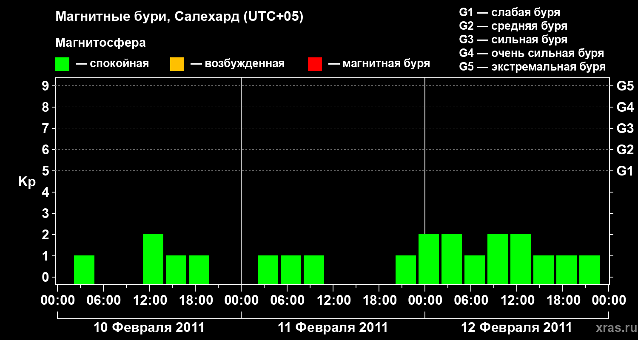638x340 pixels.
Task: Click the 'G3' label on the right axis
Action: (x=625, y=128)
